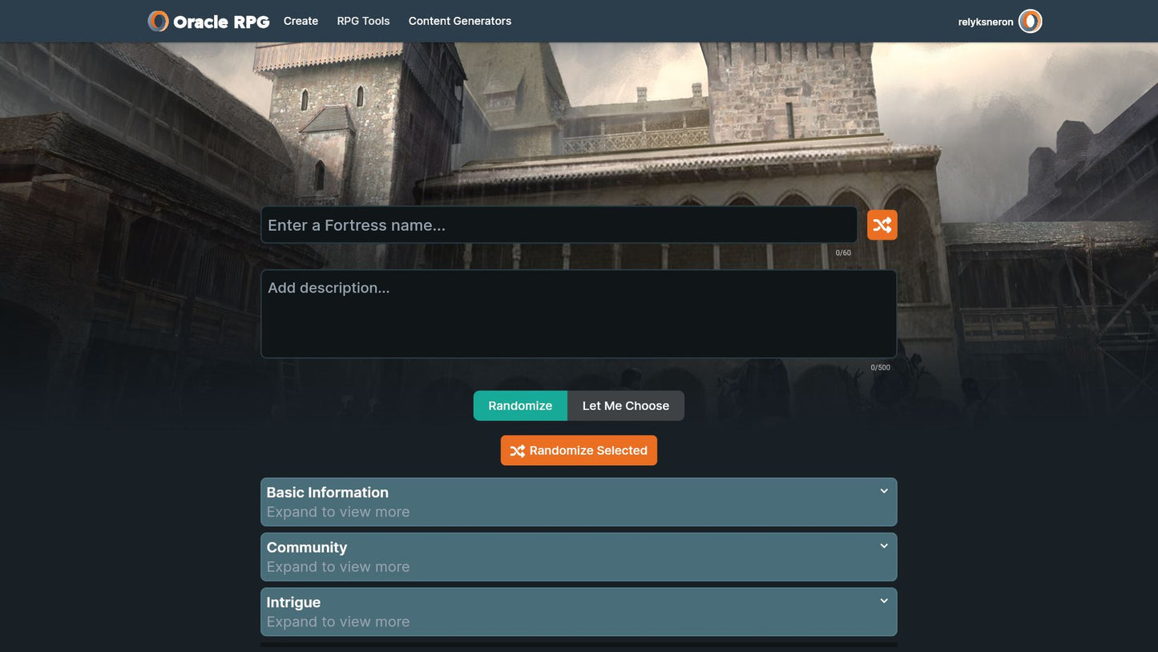This screenshot has height=652, width=1158.
Task: Click the chevron icon on Intrigue panel
Action: point(884,601)
